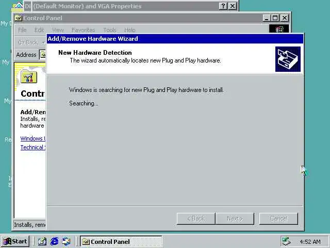Open the Help menu in Control Panel

(129, 30)
